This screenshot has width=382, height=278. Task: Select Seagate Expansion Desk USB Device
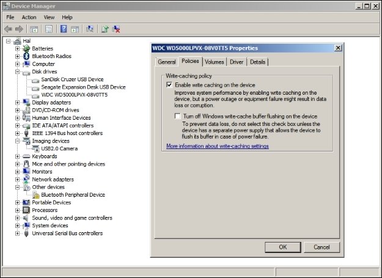pos(83,87)
